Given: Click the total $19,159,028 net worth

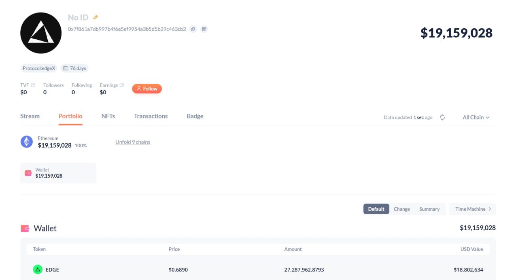Looking at the screenshot, I should pos(456,33).
